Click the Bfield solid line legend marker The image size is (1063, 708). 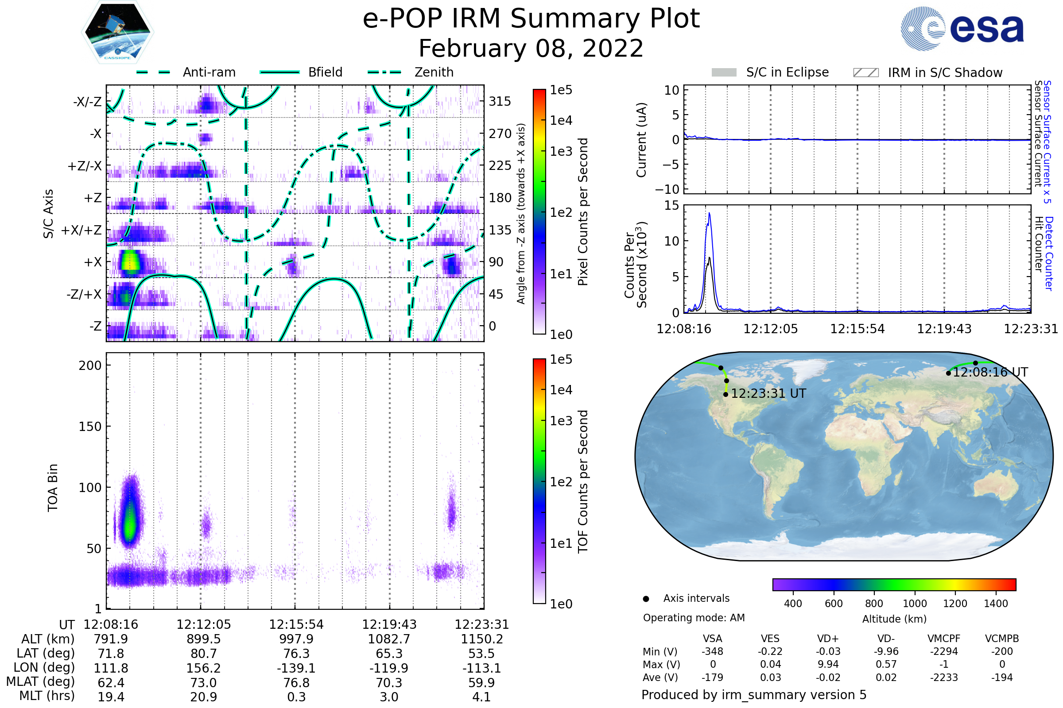click(279, 72)
